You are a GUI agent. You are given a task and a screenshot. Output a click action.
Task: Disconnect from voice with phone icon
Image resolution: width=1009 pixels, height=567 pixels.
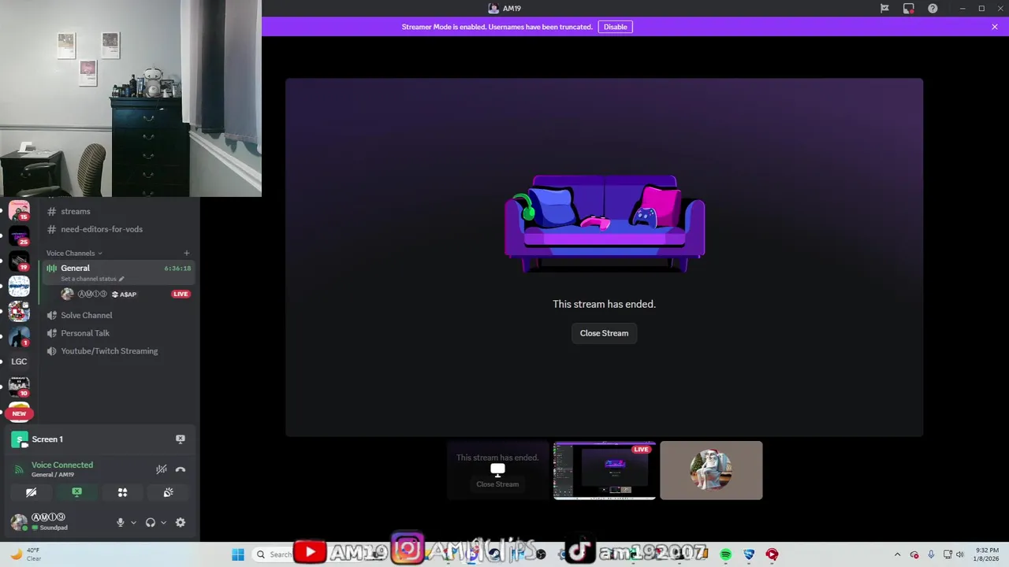click(181, 469)
